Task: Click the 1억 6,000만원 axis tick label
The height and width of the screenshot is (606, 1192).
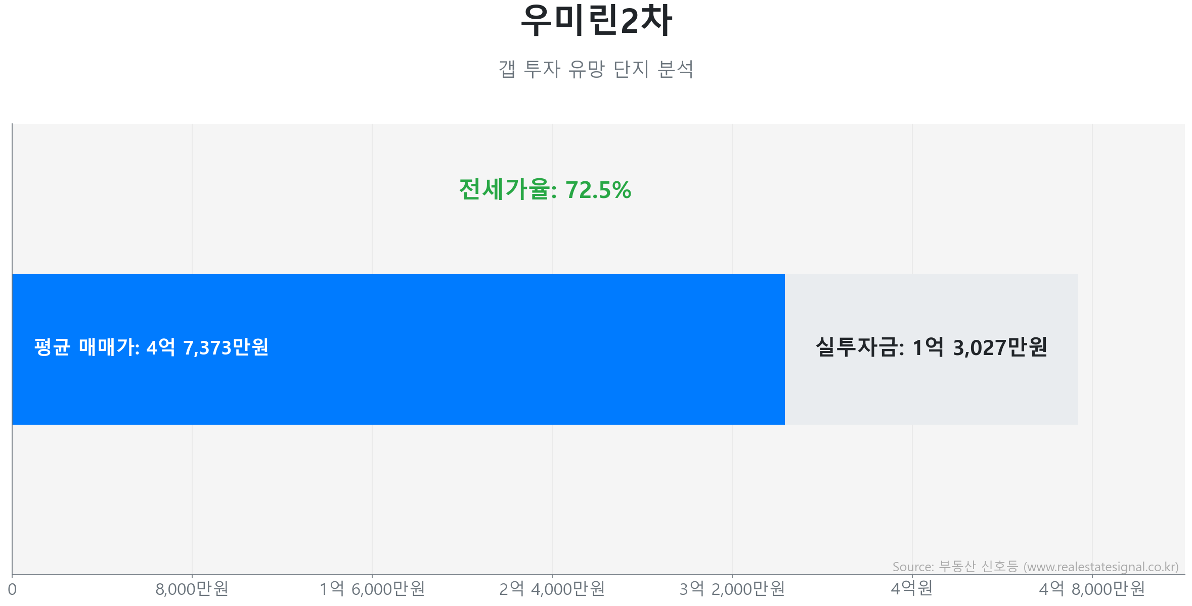Action: click(x=372, y=589)
